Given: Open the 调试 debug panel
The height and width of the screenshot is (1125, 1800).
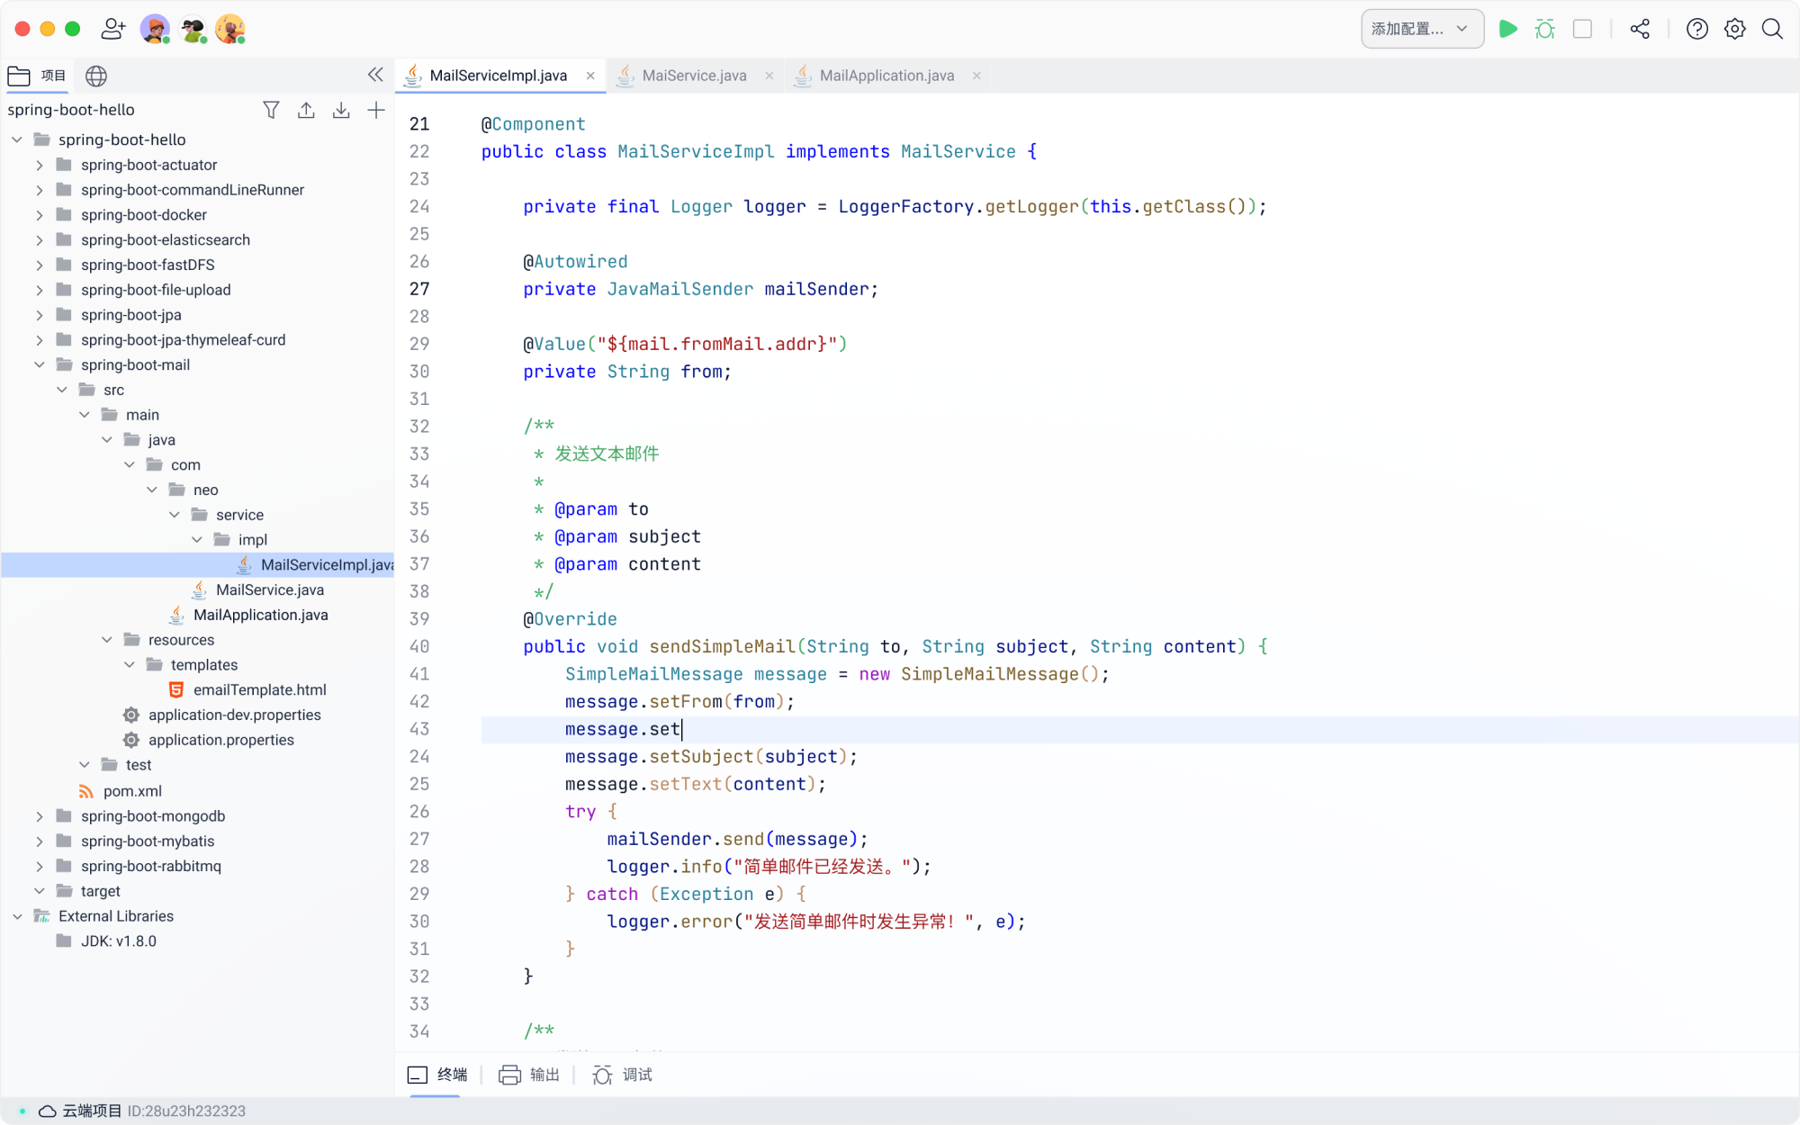Looking at the screenshot, I should tap(622, 1075).
